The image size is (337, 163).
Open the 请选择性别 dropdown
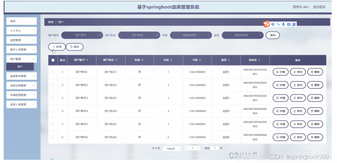[x=191, y=35]
